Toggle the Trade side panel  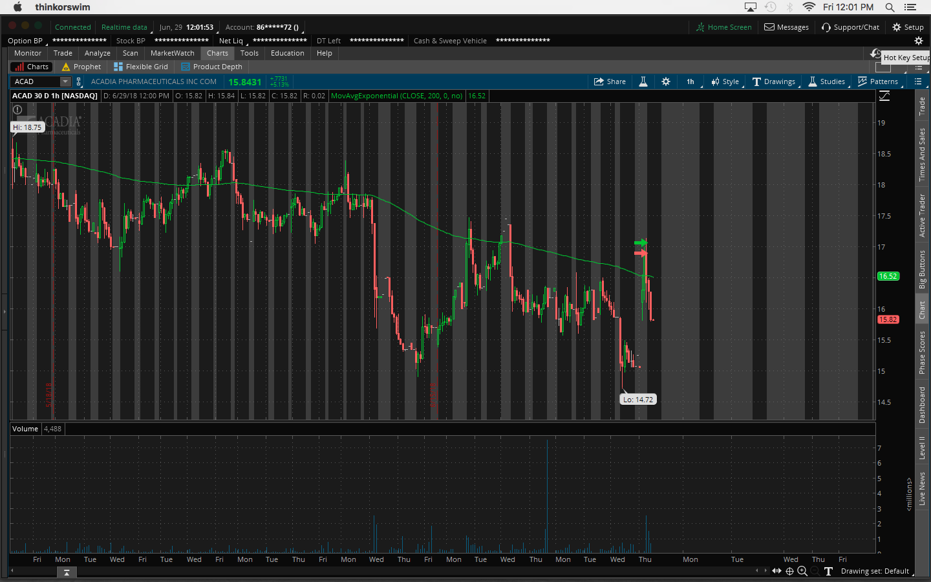point(923,106)
